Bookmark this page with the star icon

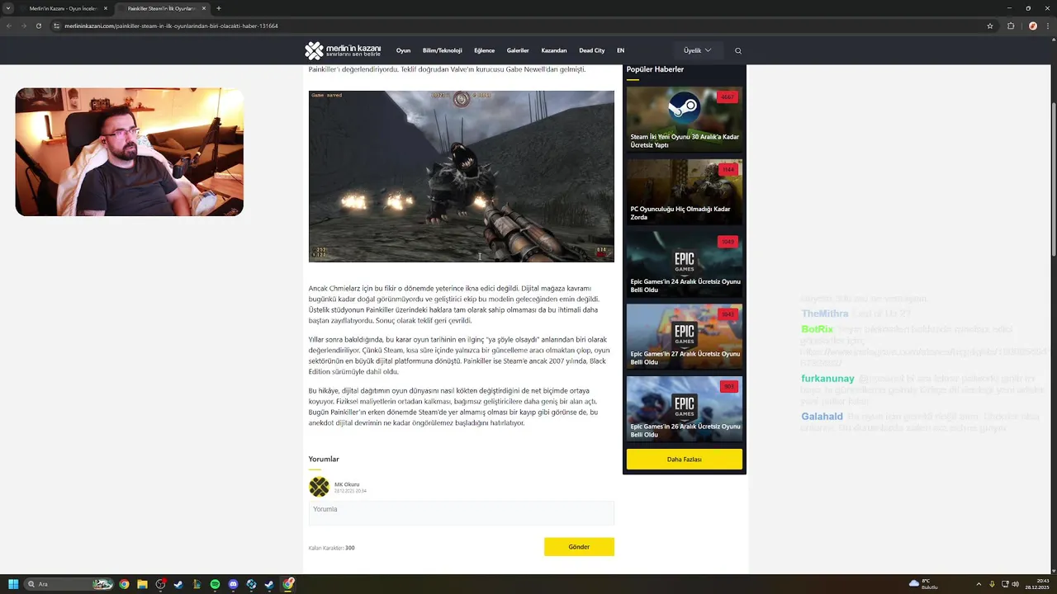pos(990,26)
